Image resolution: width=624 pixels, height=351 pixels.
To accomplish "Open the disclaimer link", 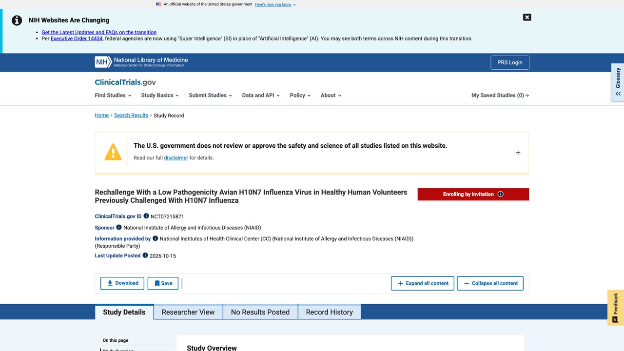I will [x=176, y=158].
